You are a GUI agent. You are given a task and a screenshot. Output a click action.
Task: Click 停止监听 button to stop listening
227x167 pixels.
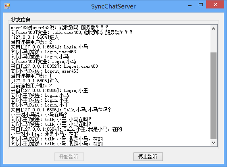[148, 157]
